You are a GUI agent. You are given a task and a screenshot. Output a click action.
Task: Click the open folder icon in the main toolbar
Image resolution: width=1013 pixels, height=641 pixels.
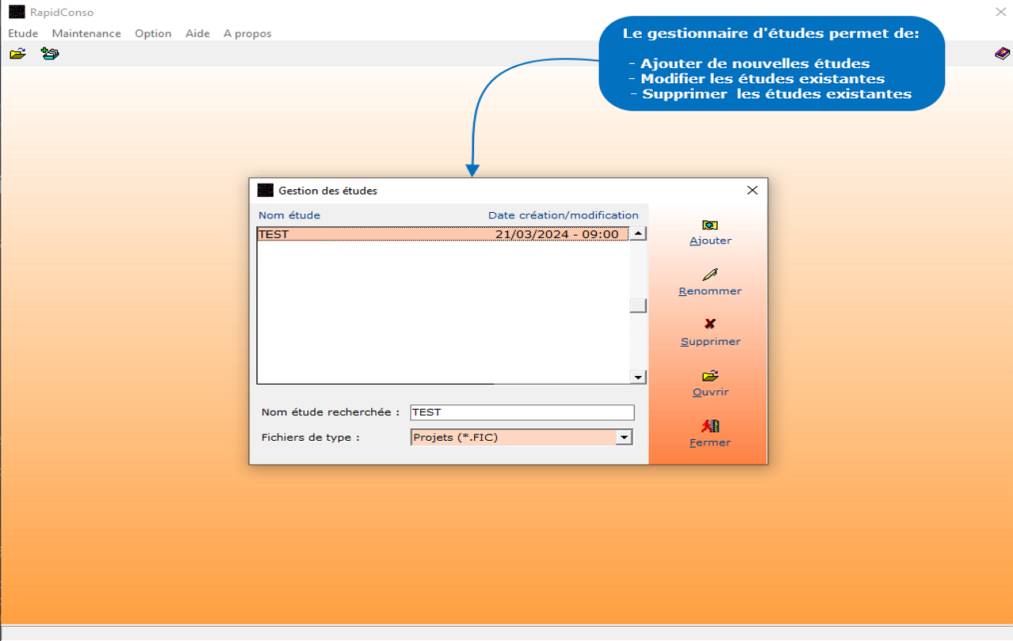[17, 54]
